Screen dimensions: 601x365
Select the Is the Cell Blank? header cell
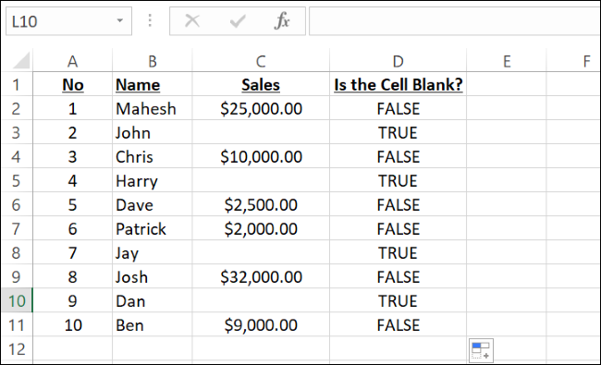(x=398, y=85)
